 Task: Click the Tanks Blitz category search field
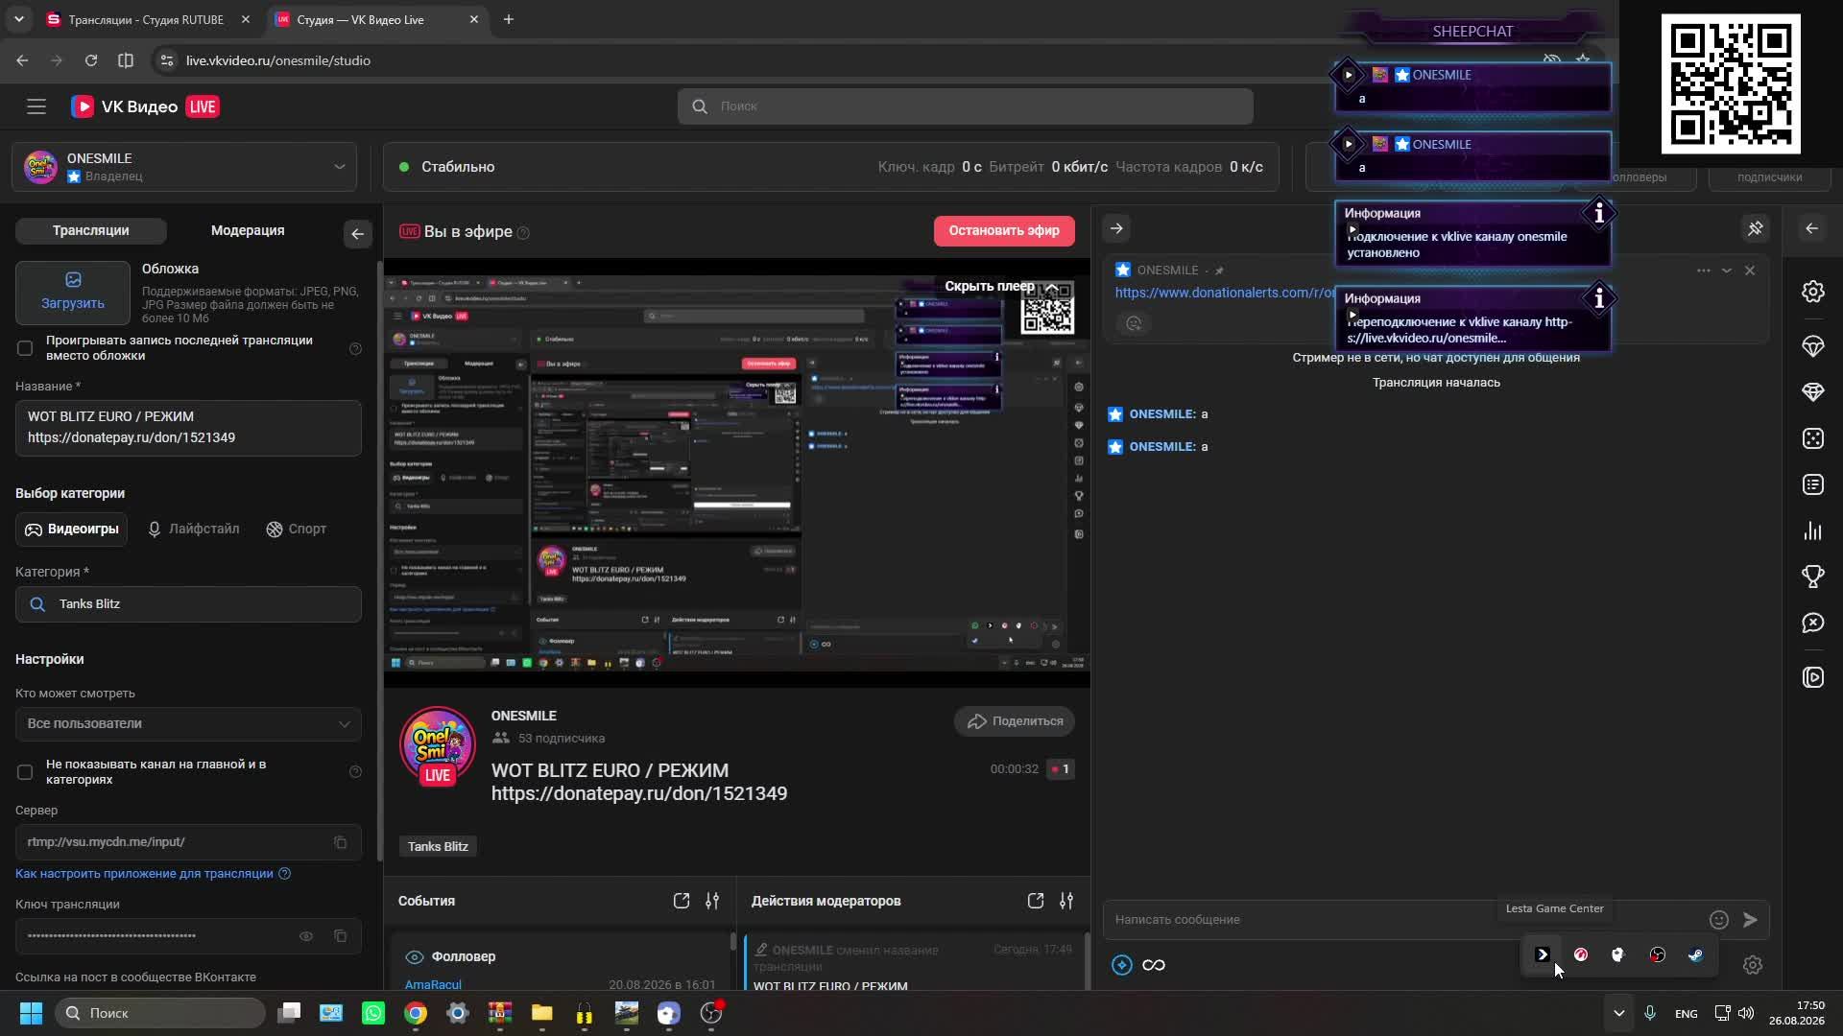tap(188, 604)
